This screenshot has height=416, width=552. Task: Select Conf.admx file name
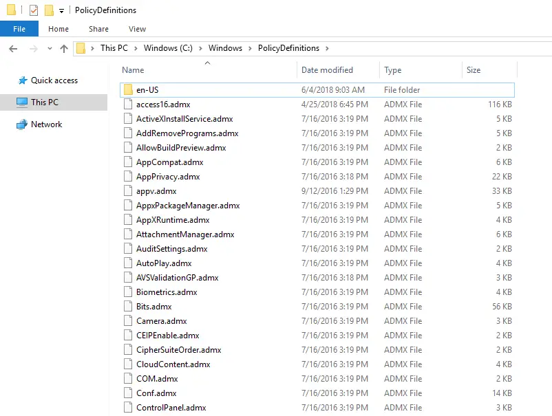click(x=156, y=393)
